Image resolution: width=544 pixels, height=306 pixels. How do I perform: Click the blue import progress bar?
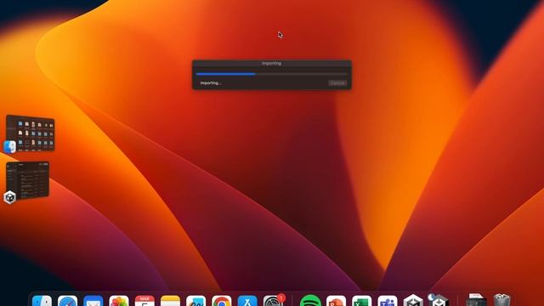tap(271, 74)
